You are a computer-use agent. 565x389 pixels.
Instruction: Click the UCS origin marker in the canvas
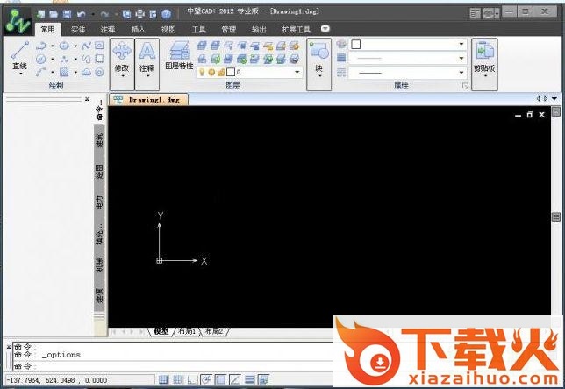(x=160, y=260)
